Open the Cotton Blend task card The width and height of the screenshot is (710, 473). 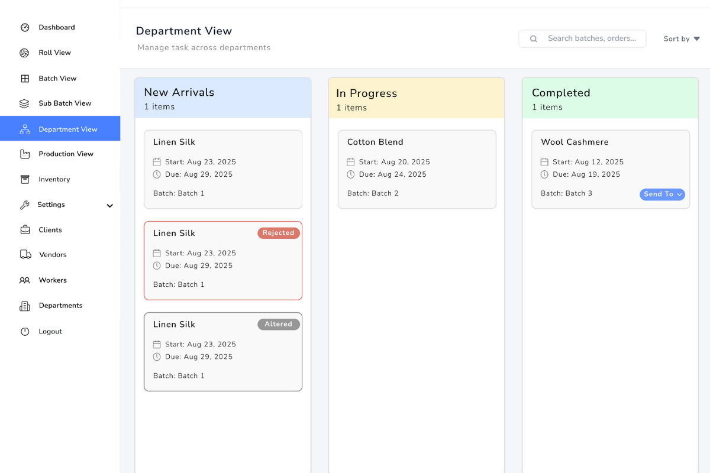[417, 169]
